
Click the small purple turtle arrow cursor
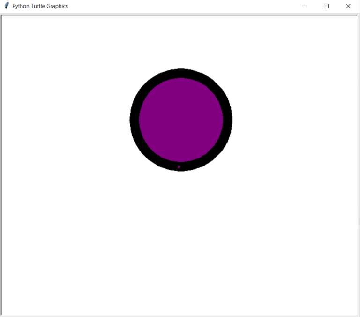(x=179, y=166)
